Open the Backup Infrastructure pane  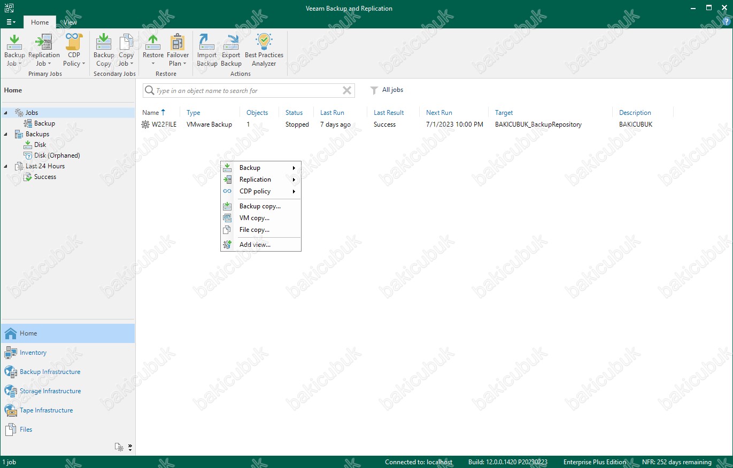coord(68,372)
